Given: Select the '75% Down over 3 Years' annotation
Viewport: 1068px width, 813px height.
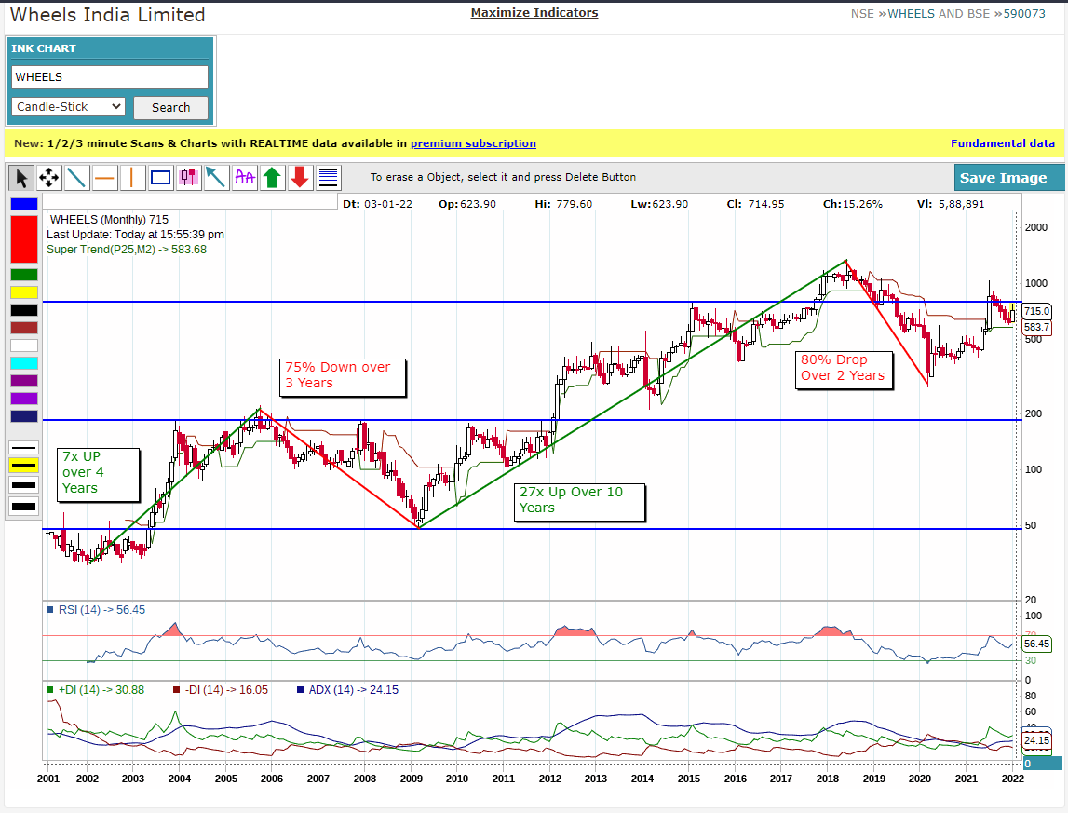Looking at the screenshot, I should (x=343, y=377).
